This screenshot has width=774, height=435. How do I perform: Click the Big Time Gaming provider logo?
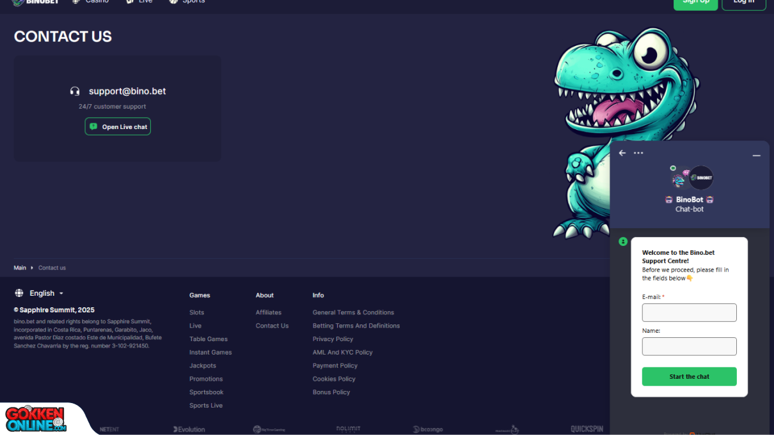coord(269,429)
